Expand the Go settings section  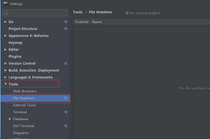[6, 22]
